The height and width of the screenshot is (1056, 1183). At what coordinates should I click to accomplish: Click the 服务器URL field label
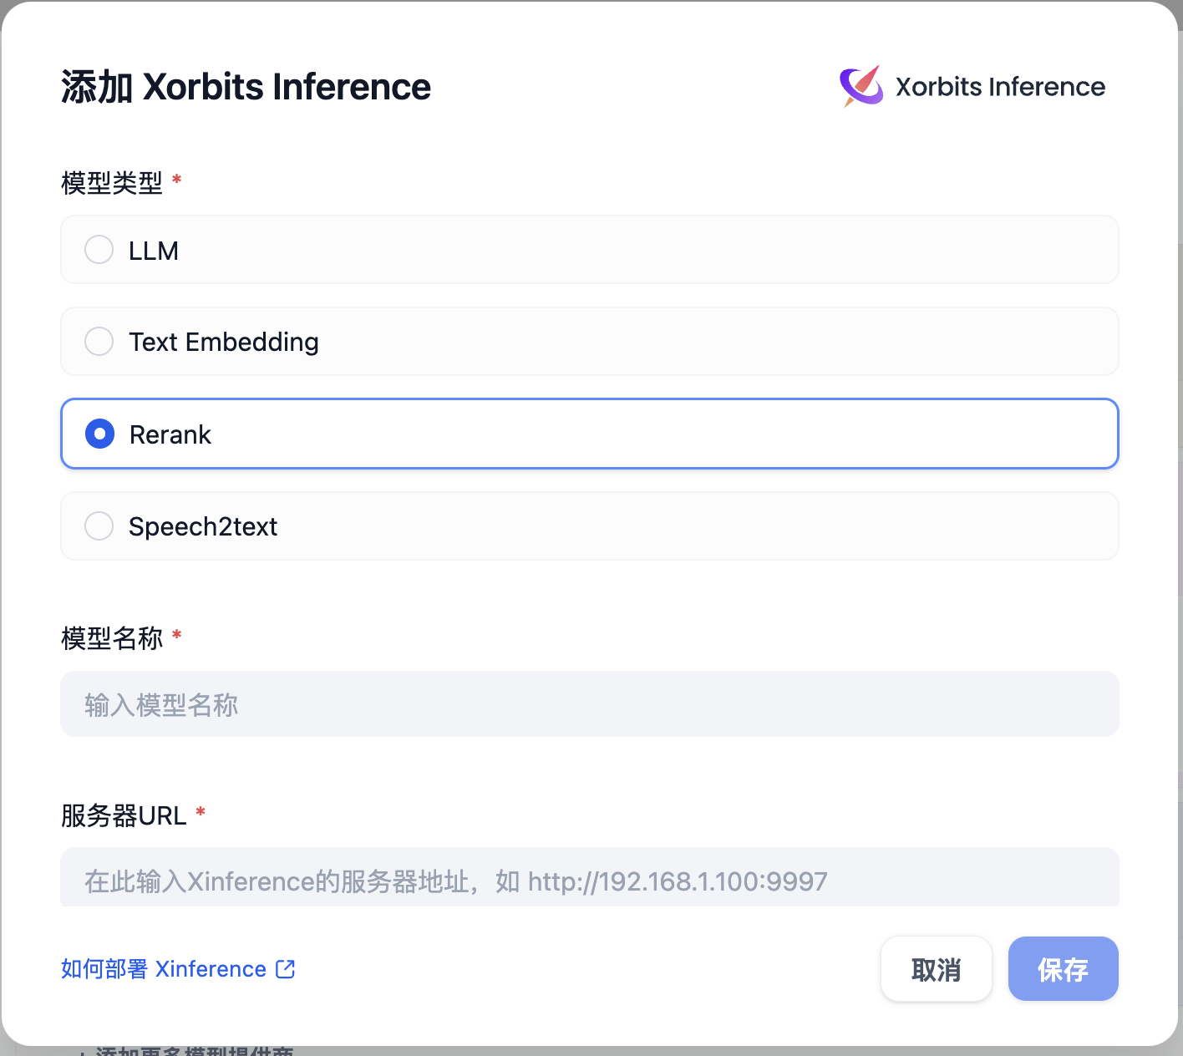click(x=124, y=815)
